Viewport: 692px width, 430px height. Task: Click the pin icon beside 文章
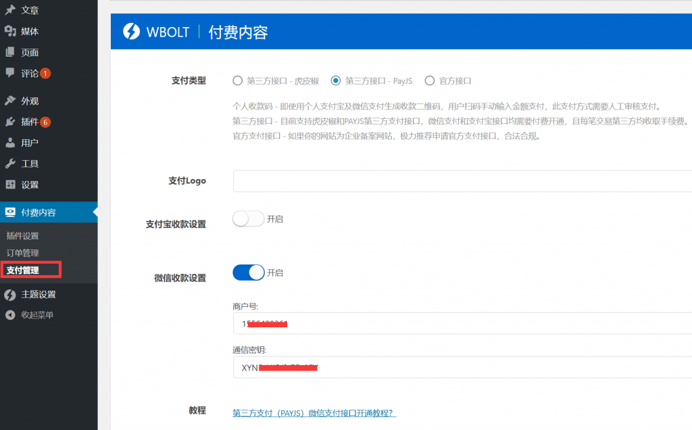click(10, 9)
